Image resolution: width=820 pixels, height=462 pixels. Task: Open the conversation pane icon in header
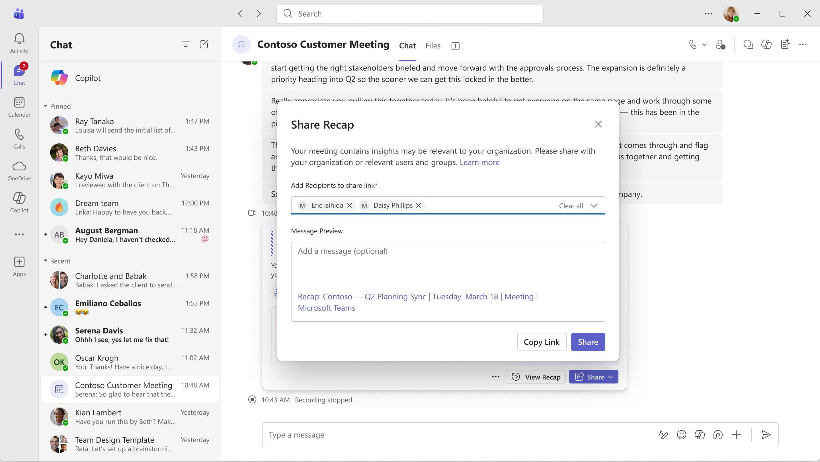coord(748,44)
